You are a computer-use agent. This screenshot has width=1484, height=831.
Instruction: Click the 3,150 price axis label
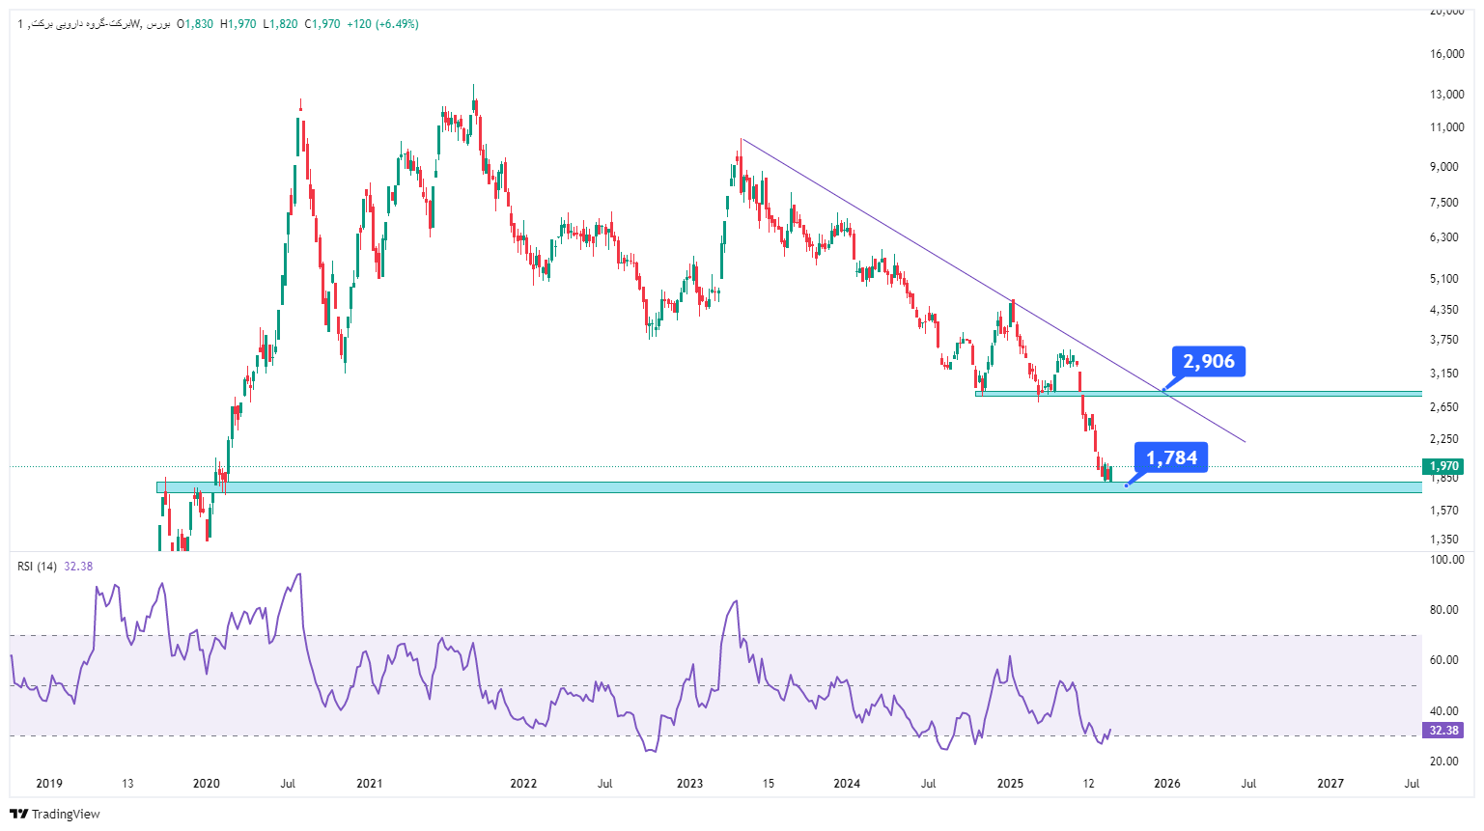tap(1444, 374)
